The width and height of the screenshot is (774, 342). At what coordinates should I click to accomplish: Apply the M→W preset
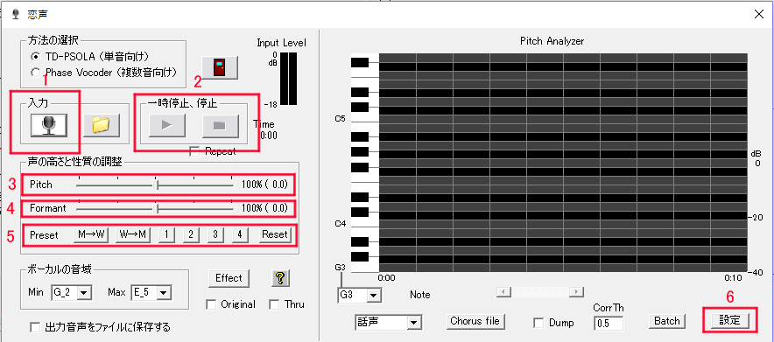(x=91, y=235)
